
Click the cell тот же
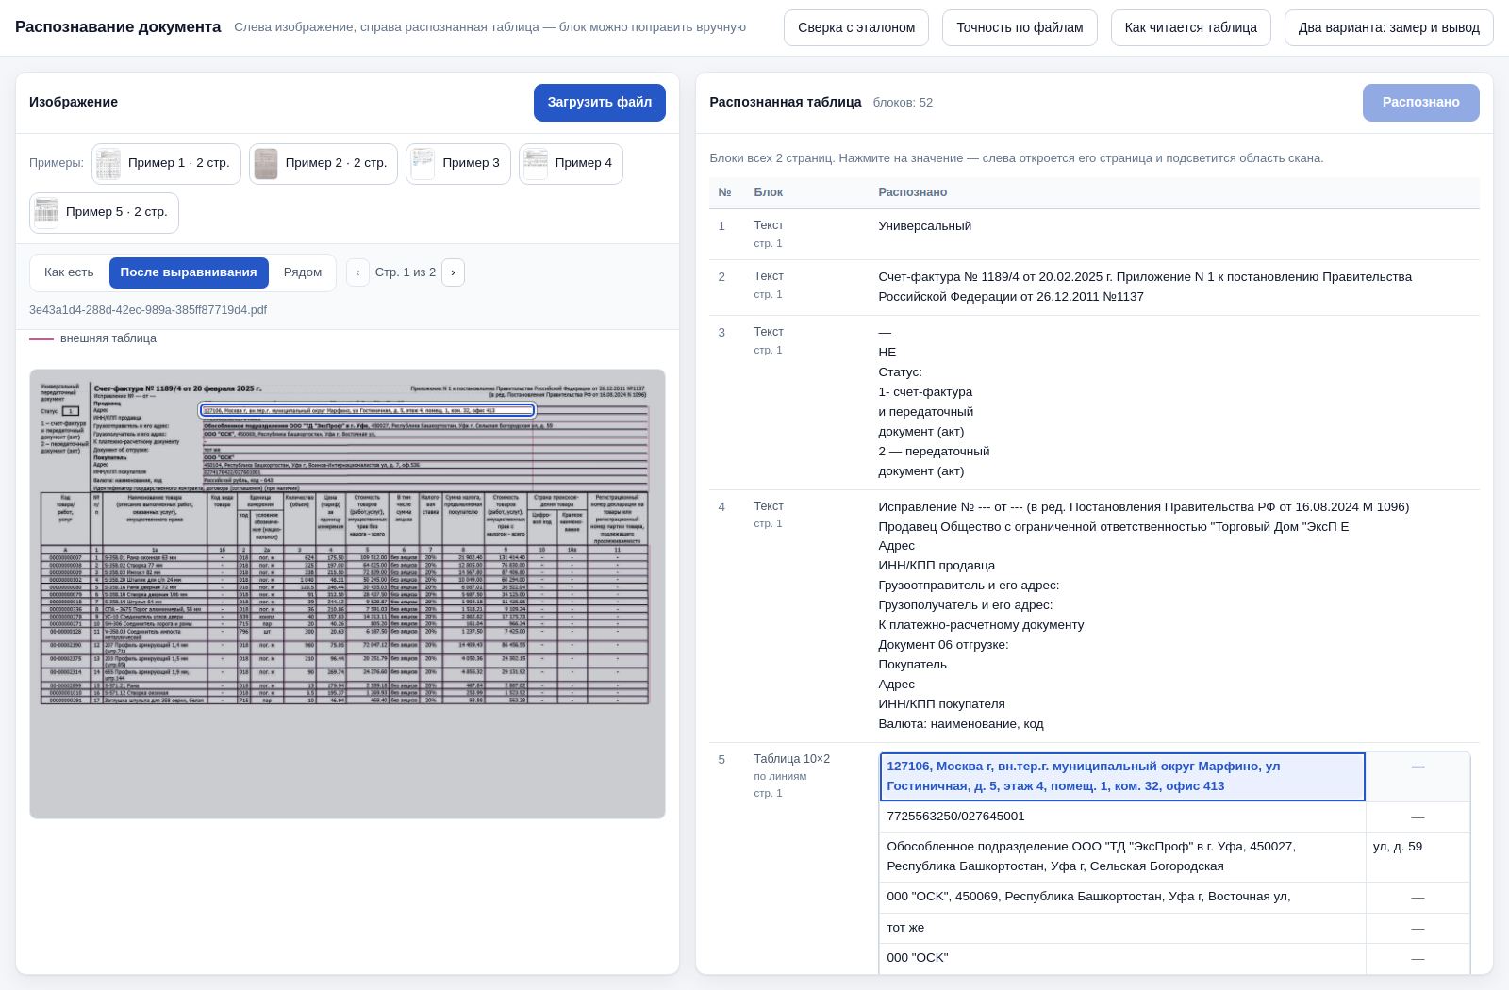click(1122, 928)
